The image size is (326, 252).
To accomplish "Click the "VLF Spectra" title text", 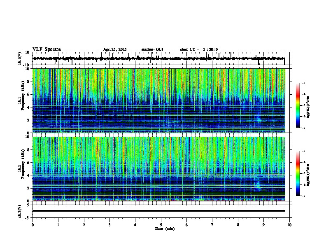I will pyautogui.click(x=47, y=49).
